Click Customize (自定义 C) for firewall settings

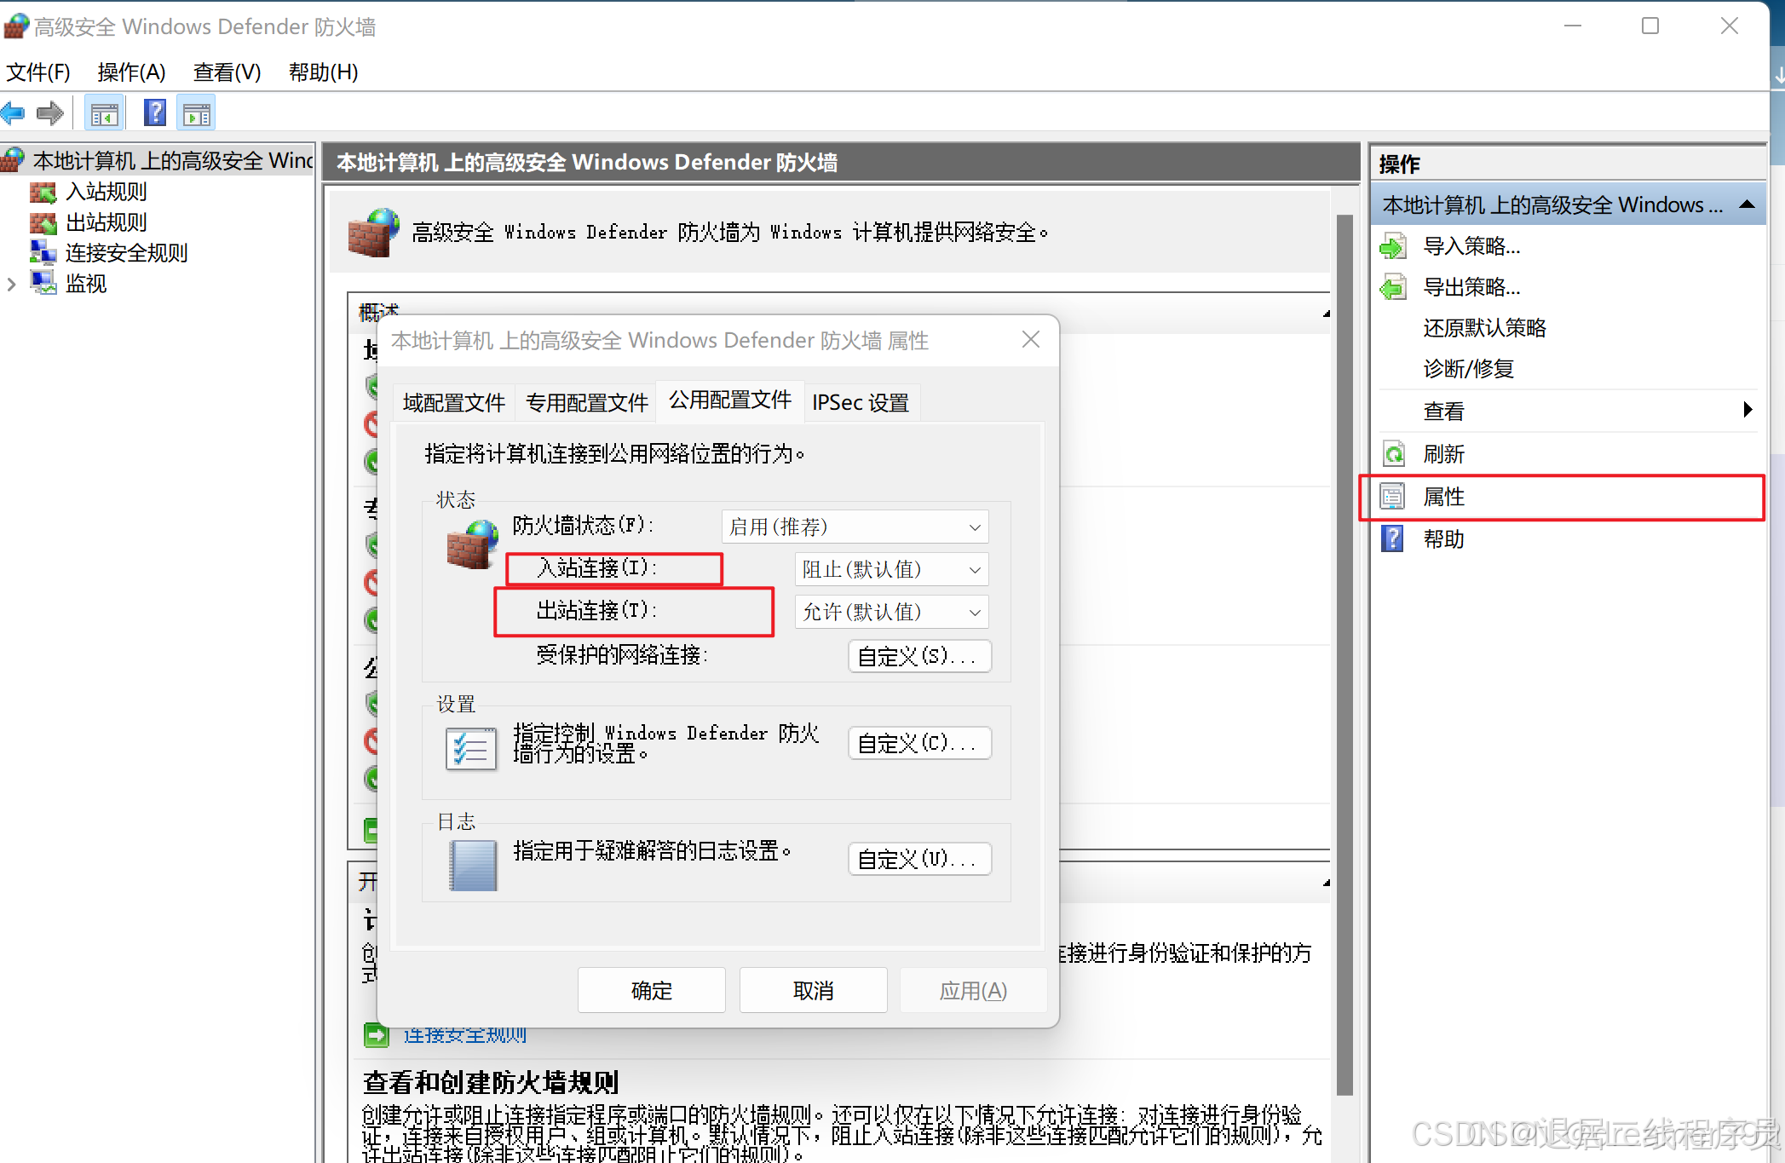(919, 743)
